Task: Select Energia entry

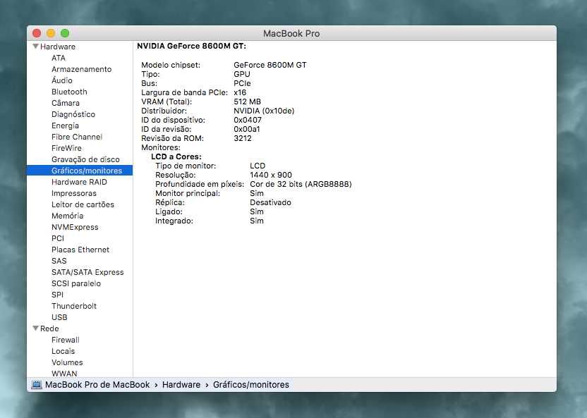Action: tap(65, 125)
